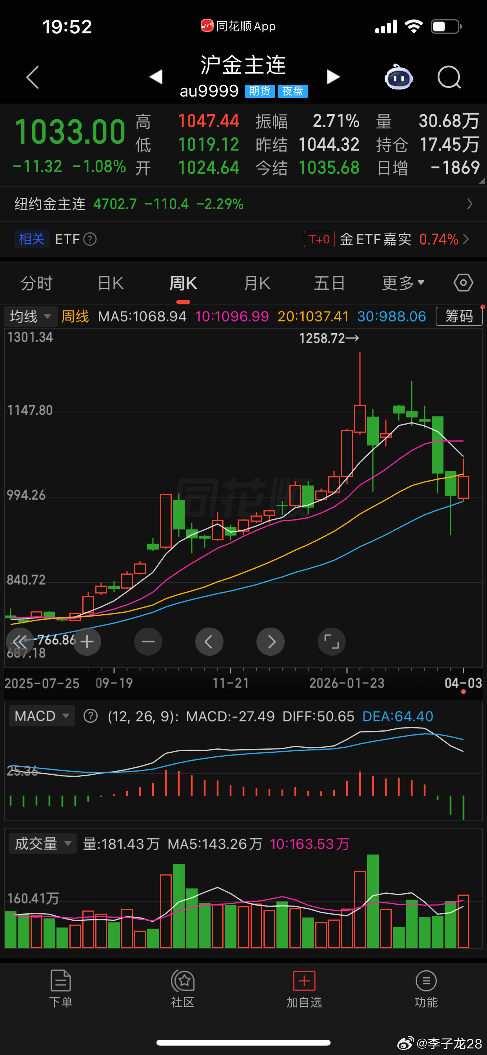Screen dimensions: 487x1055
Task: Open 更多 period dropdown
Action: (x=403, y=283)
